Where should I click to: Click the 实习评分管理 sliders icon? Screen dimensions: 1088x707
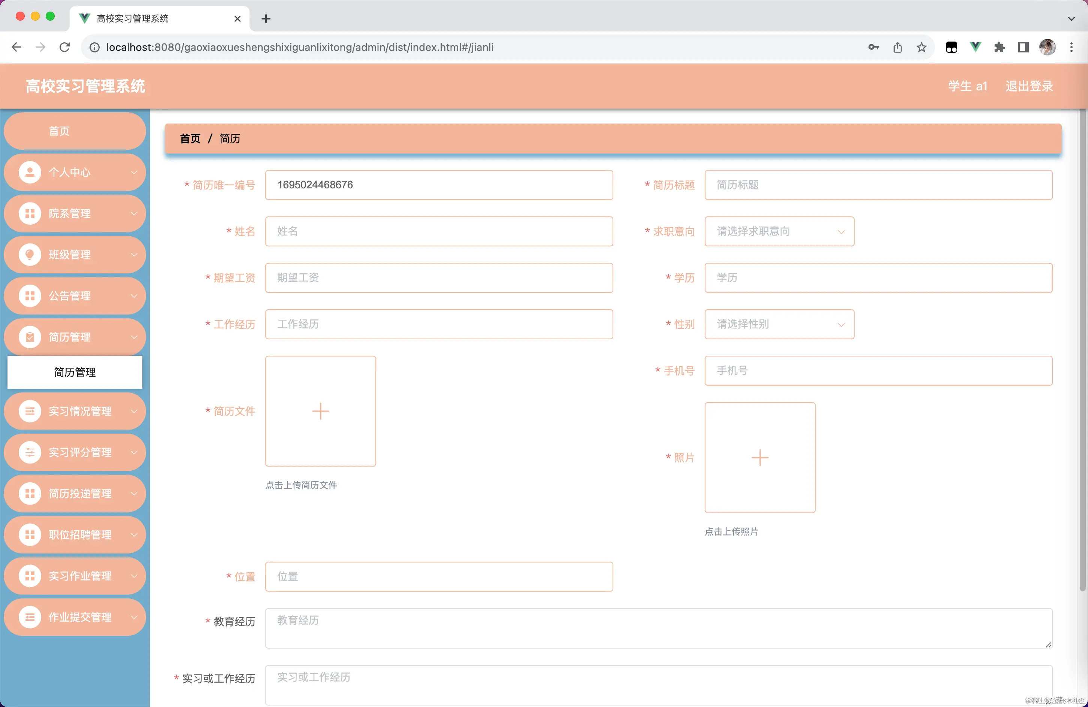(x=30, y=452)
